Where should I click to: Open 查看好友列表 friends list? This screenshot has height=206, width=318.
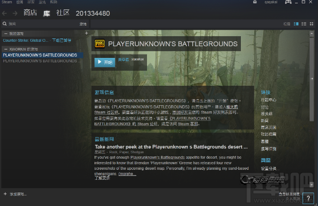click(x=289, y=194)
